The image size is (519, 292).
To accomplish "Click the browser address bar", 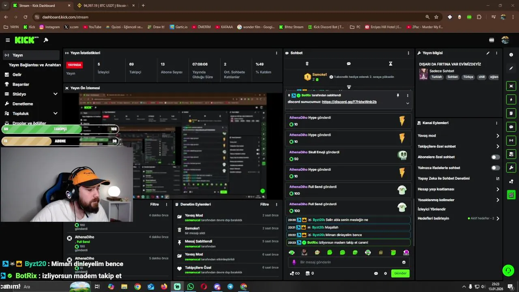I will (x=227, y=17).
